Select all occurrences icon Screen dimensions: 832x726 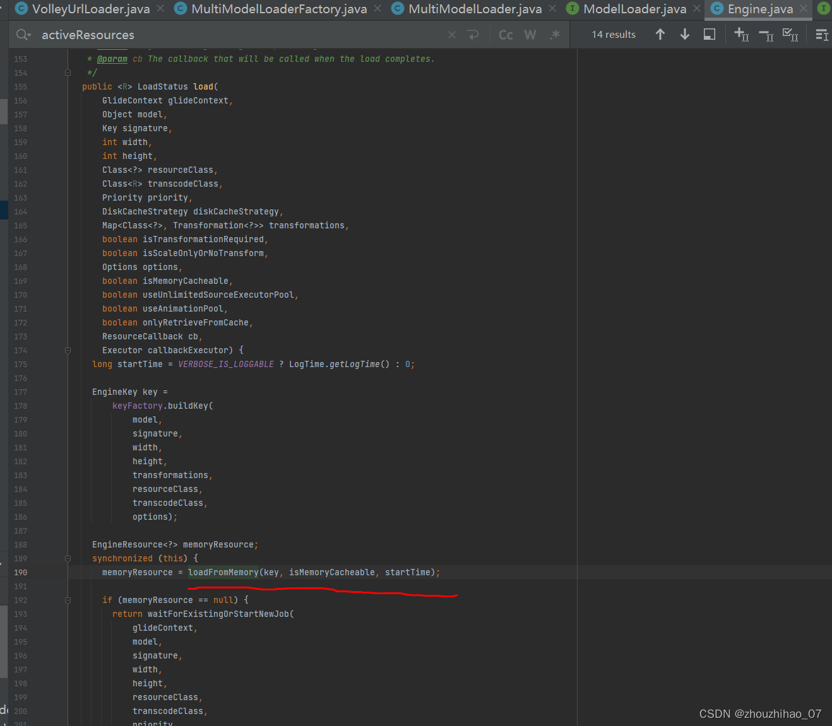[x=790, y=35]
